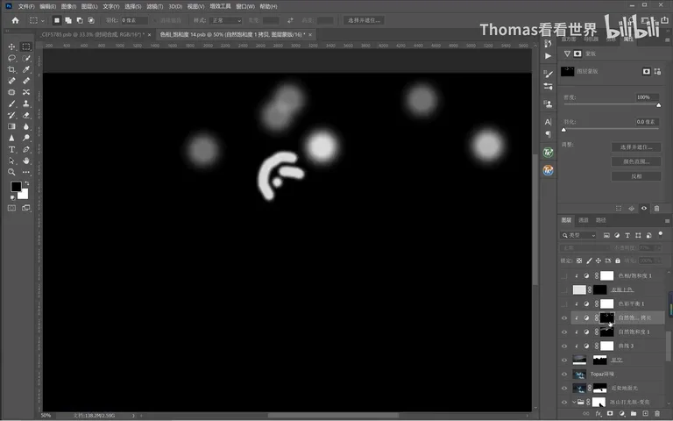The image size is (673, 421).
Task: Create a new adjustment layer
Action: 622,414
